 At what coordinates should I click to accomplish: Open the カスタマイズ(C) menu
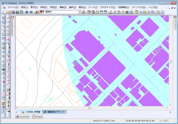(108, 7)
